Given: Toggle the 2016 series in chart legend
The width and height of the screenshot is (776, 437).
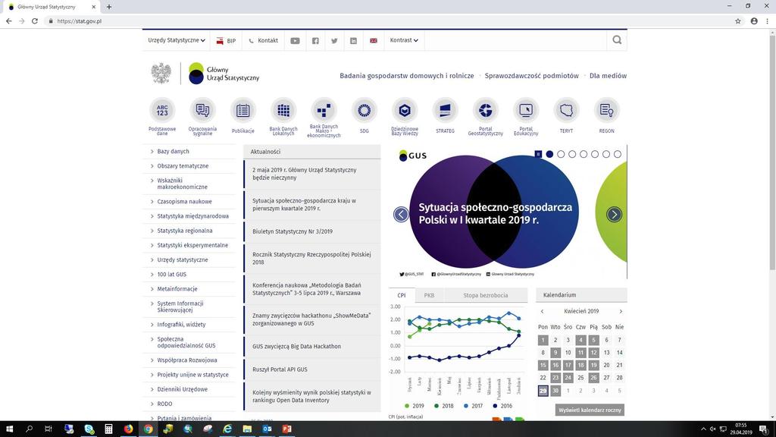Looking at the screenshot, I should [502, 406].
